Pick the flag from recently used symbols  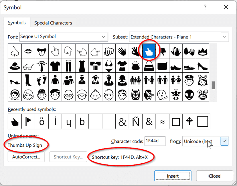(x=28, y=121)
